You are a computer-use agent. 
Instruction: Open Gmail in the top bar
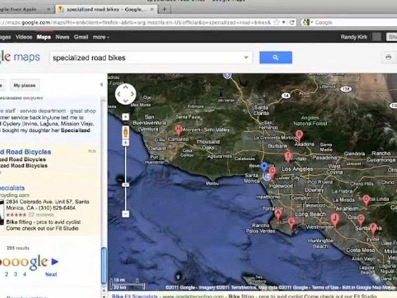81,37
